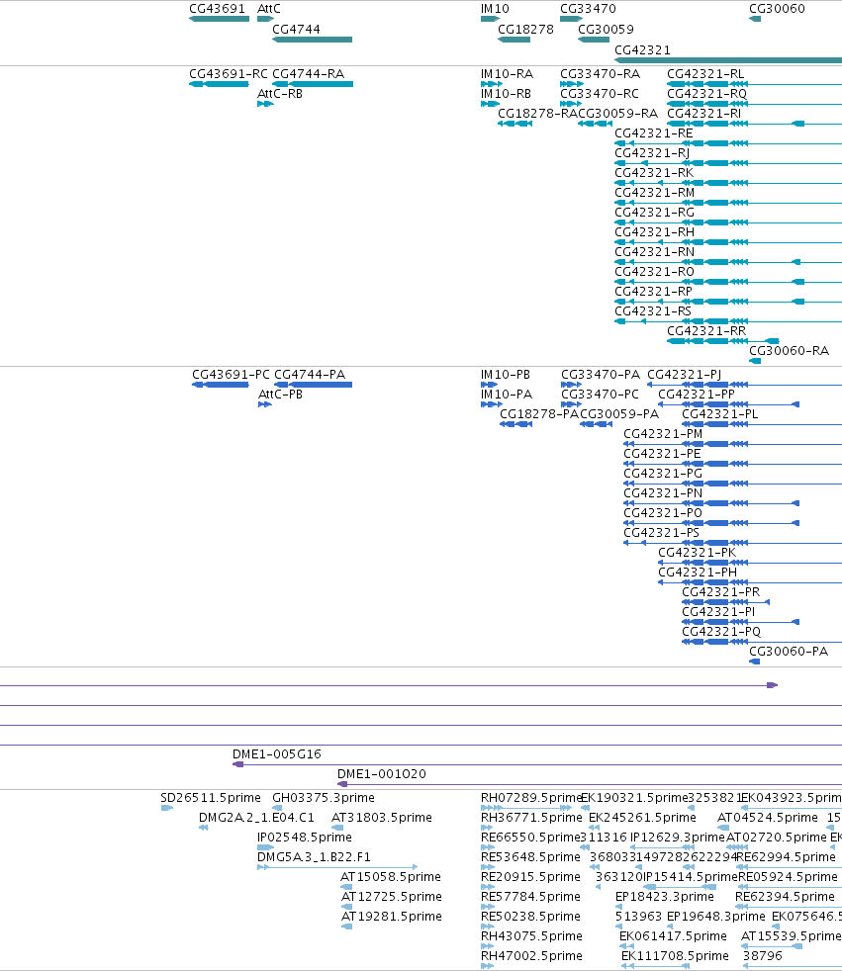This screenshot has width=842, height=971.
Task: Click the IP02548.5prime EST glyph
Action: [x=266, y=847]
